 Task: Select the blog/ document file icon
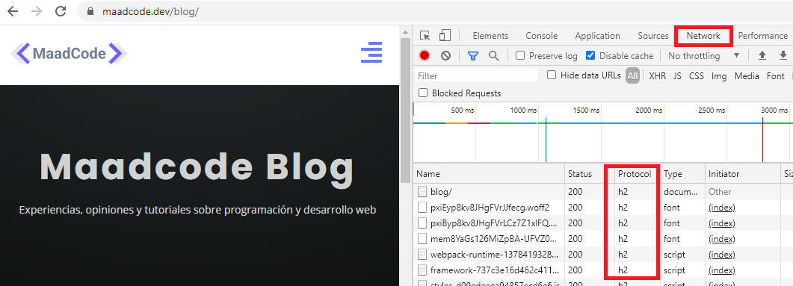click(x=422, y=192)
